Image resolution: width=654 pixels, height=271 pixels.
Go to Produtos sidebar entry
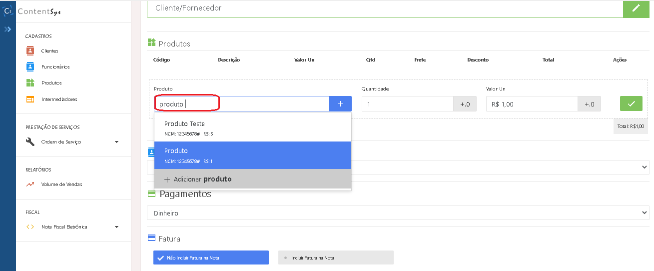[x=51, y=83]
